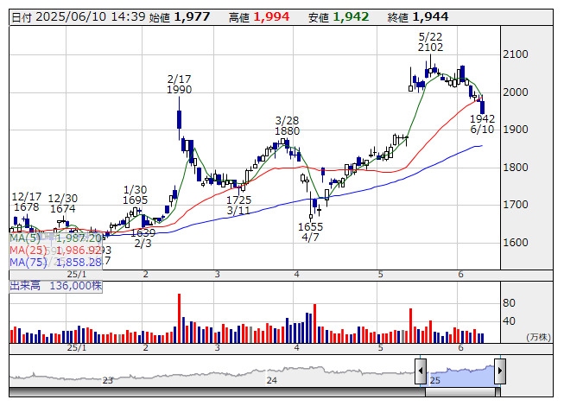Click the 日付 2025/06/10 14:39 timestamp
564x406 pixels.
click(79, 17)
